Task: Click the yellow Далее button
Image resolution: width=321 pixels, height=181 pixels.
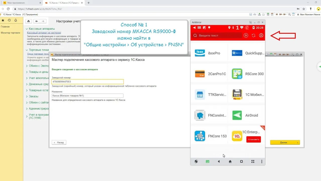Action: coord(285,143)
